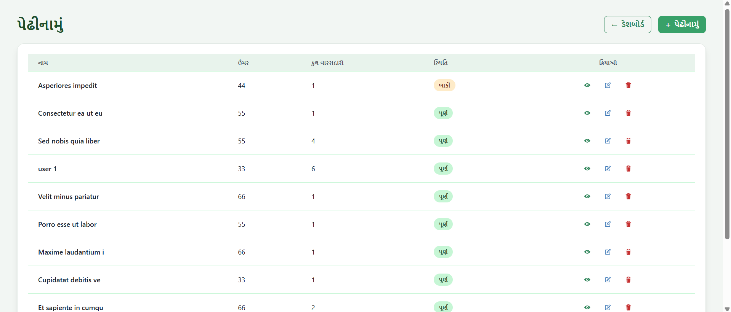Delete the Velit minus pariatur entry
Image resolution: width=731 pixels, height=312 pixels.
click(x=628, y=196)
